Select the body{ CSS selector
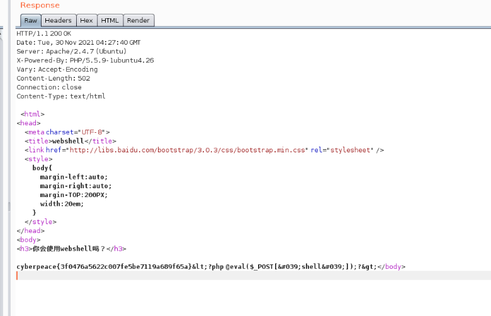This screenshot has height=316, width=491. pos(42,168)
